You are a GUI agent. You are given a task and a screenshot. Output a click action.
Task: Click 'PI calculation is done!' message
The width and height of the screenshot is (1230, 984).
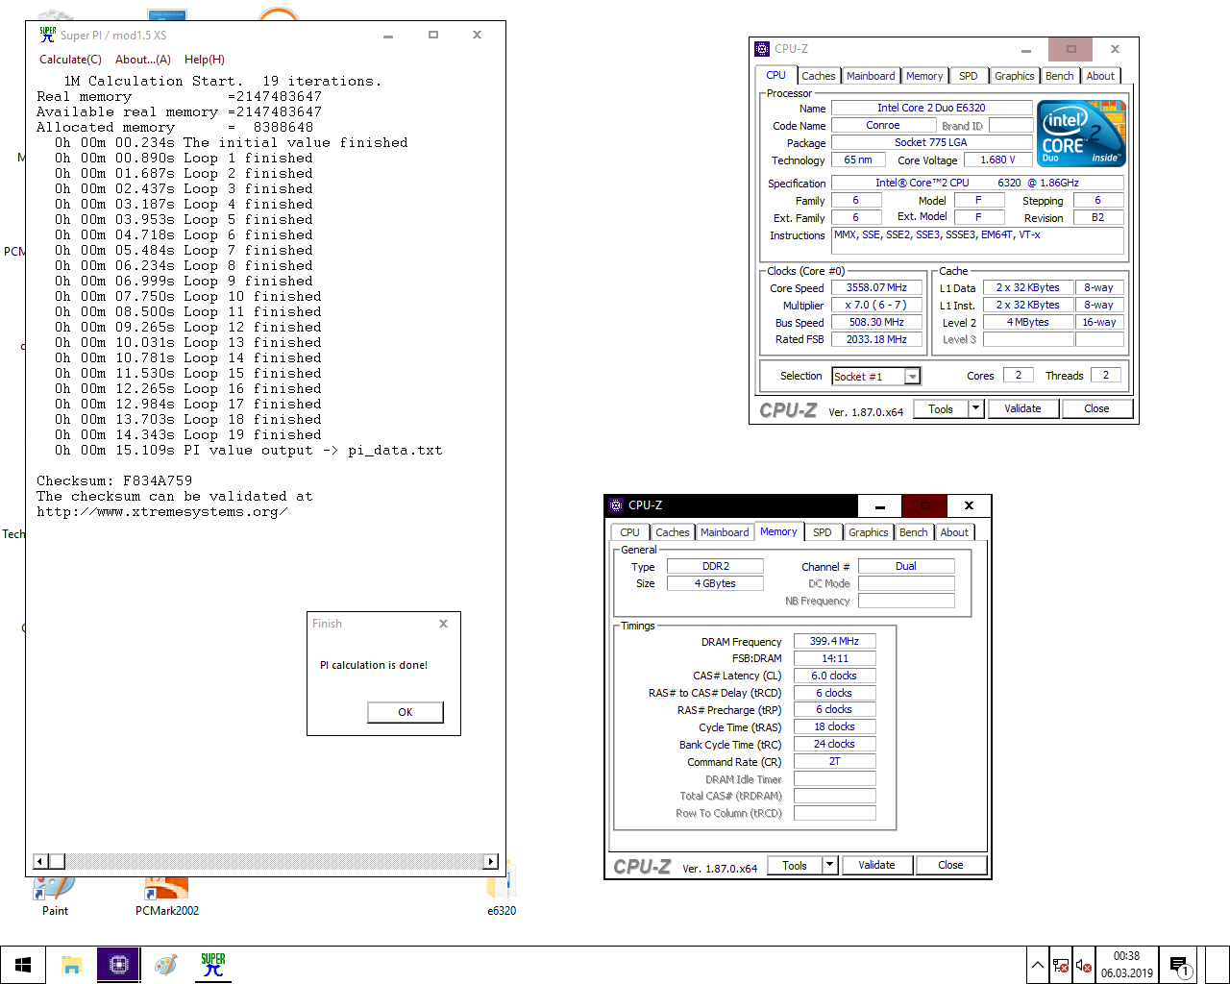point(374,665)
